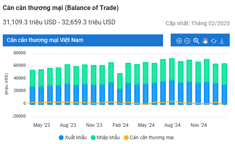This screenshot has width=235, height=144.
Task: Click the first bar near May '23
Action: pos(32,87)
